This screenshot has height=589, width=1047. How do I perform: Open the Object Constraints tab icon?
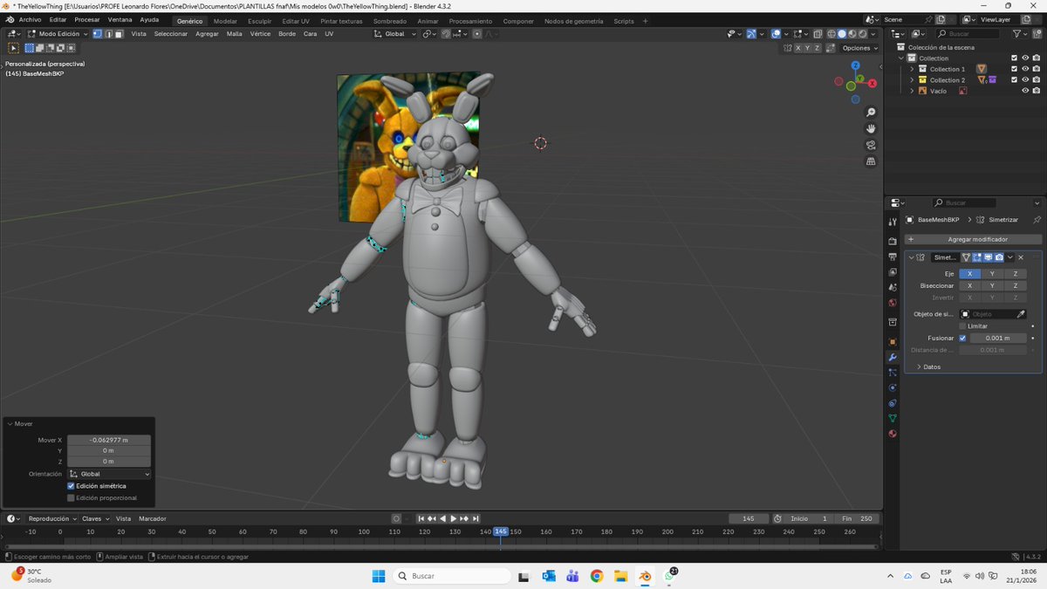point(893,403)
